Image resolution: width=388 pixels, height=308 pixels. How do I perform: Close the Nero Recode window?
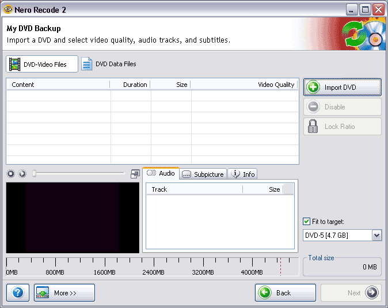point(379,10)
